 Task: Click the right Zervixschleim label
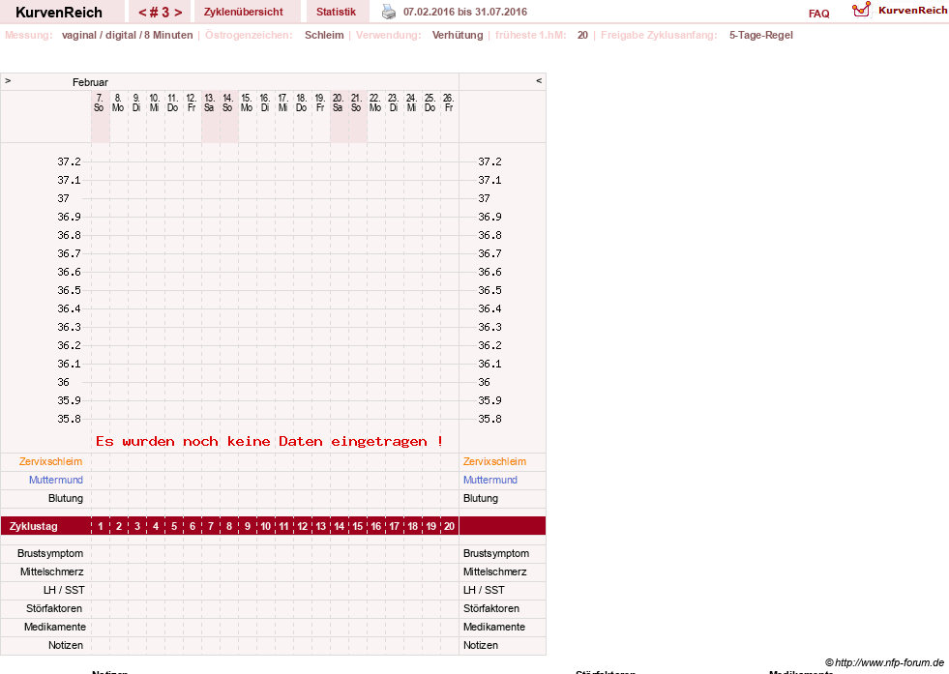pos(494,461)
